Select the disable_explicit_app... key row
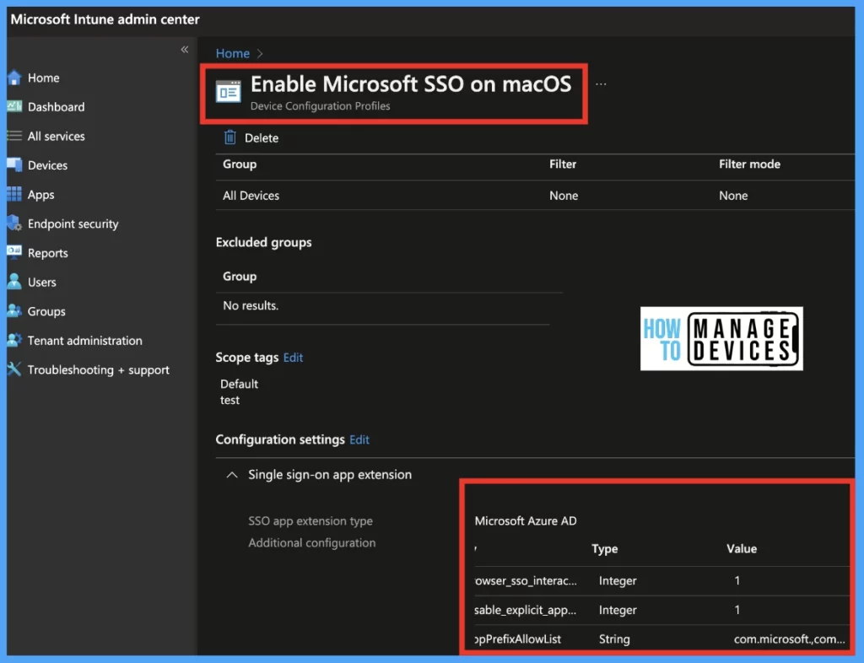Viewport: 864px width, 663px height. click(x=661, y=610)
